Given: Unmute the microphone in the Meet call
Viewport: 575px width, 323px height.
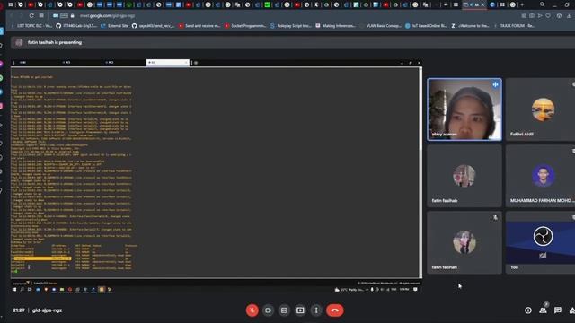Looking at the screenshot, I should pos(252,310).
